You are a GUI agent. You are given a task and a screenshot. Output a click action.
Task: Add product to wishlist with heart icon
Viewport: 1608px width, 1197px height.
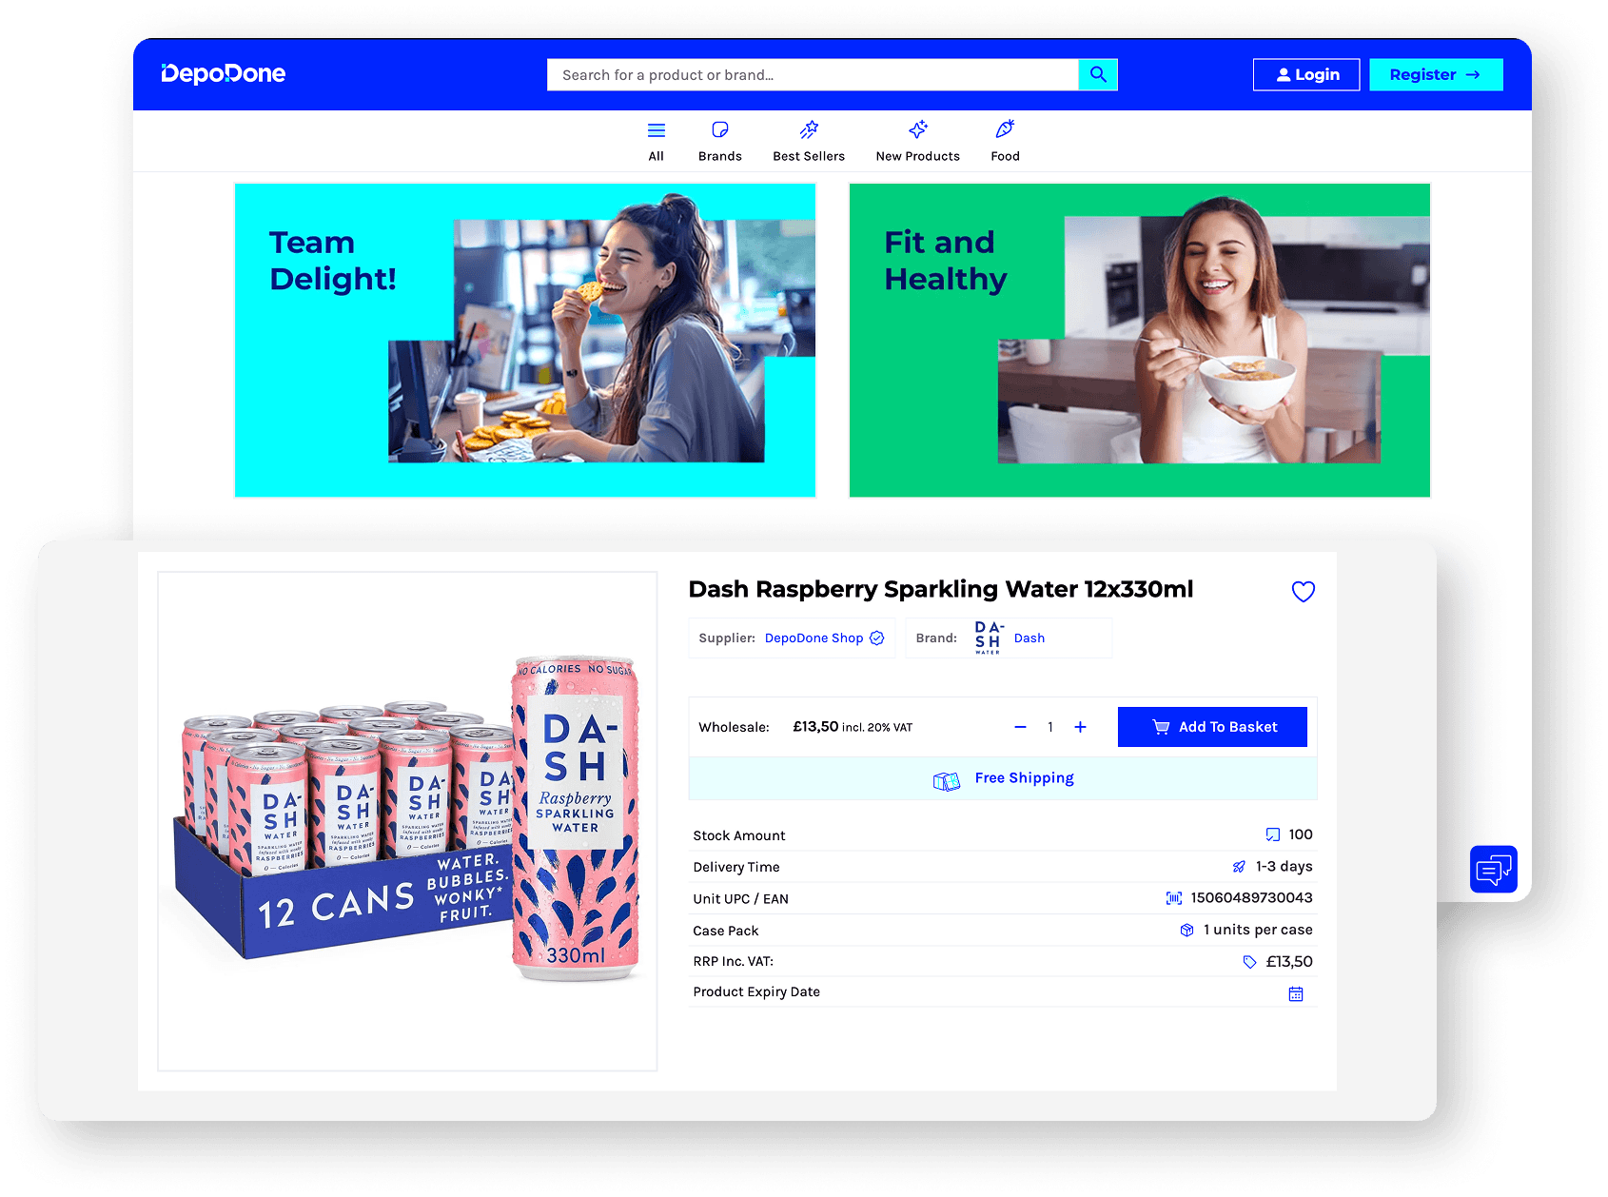(x=1303, y=592)
